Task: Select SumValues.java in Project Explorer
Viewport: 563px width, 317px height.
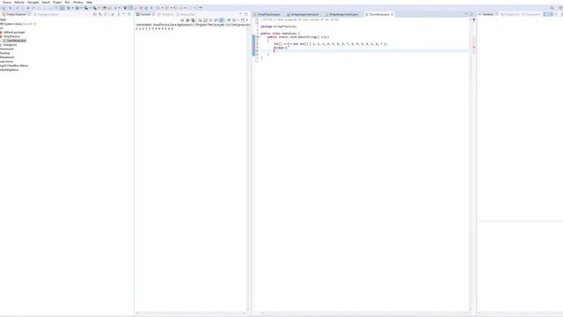Action: pos(15,41)
